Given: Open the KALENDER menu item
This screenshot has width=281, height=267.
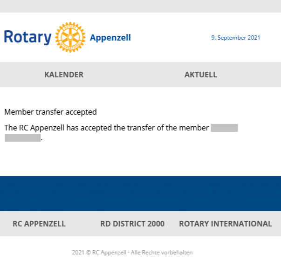Looking at the screenshot, I should pos(64,75).
